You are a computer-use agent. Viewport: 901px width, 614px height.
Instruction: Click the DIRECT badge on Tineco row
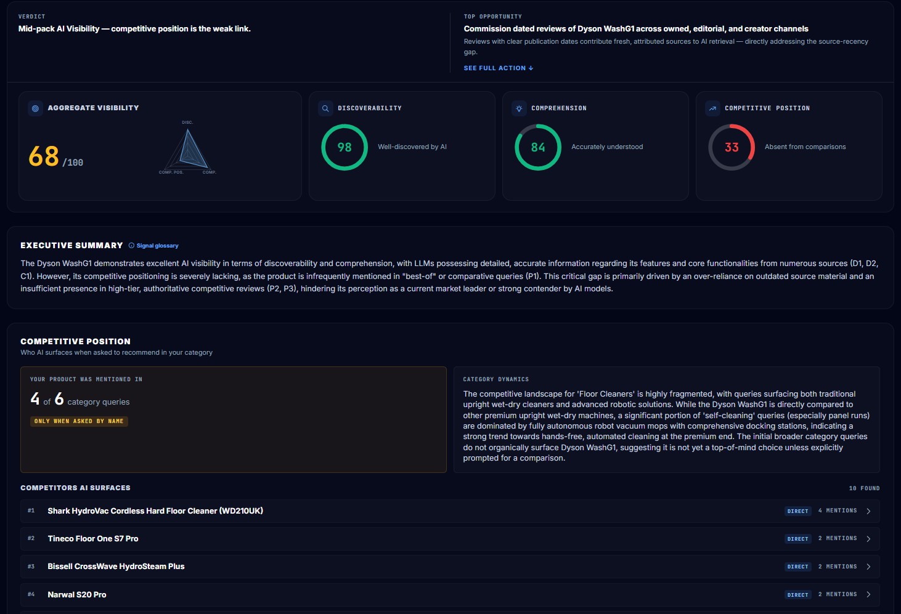point(797,539)
